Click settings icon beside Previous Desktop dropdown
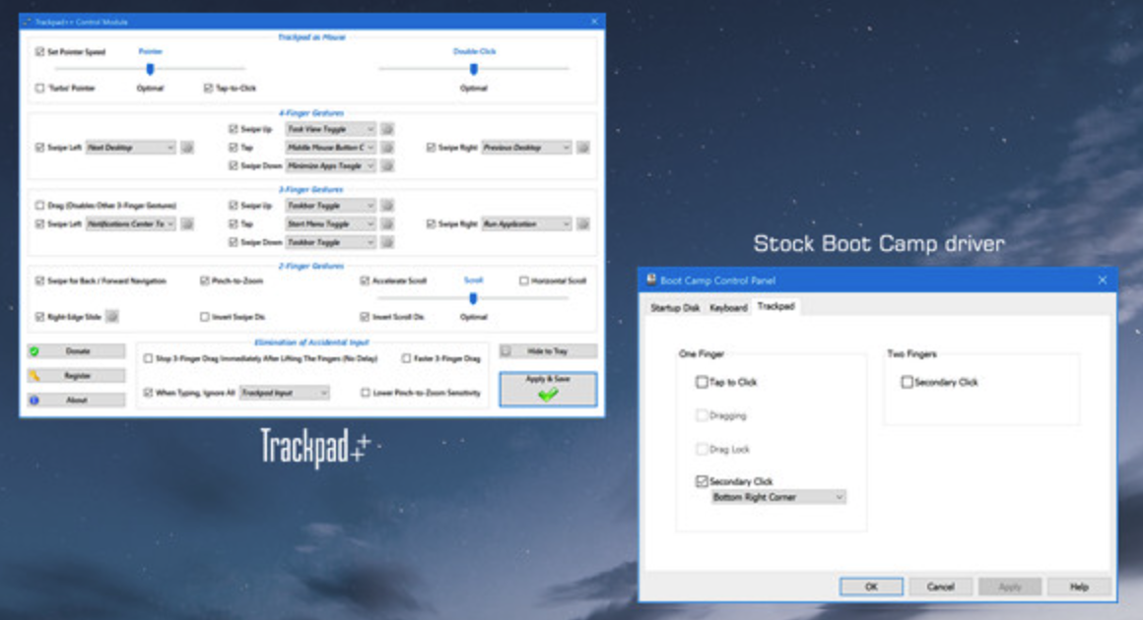 583,148
